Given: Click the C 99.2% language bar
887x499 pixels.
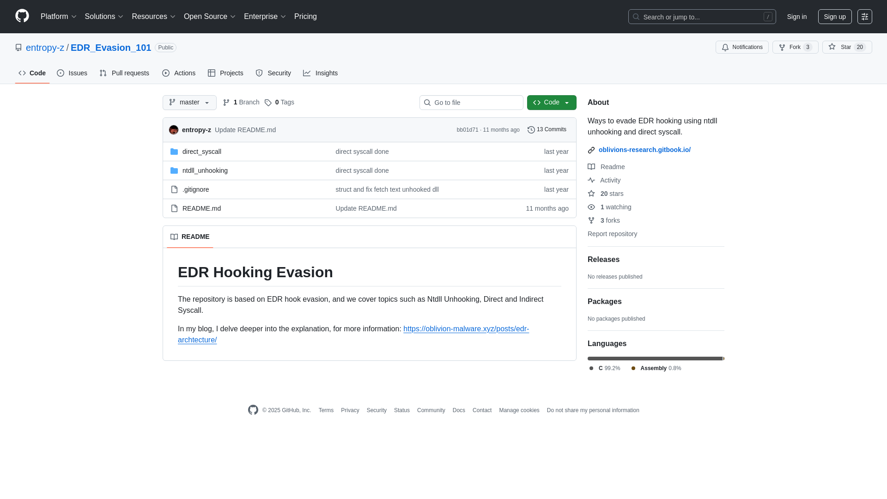Looking at the screenshot, I should coord(653,359).
